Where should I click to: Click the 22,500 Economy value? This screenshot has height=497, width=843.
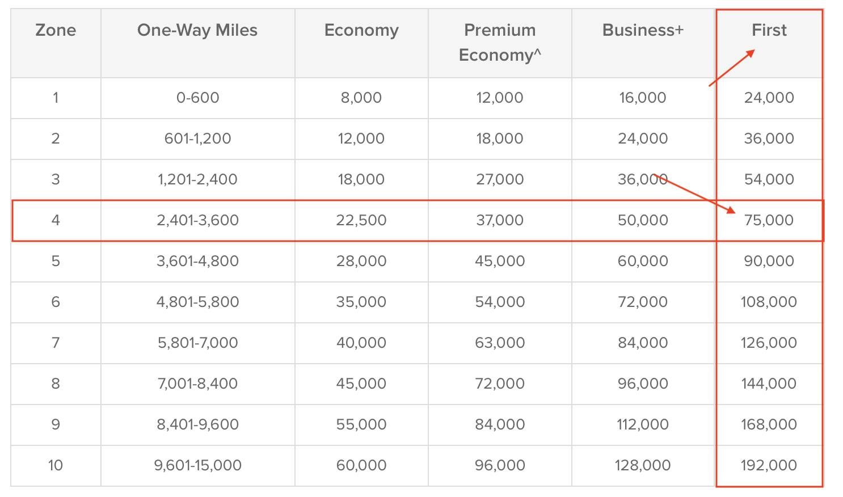click(x=361, y=220)
